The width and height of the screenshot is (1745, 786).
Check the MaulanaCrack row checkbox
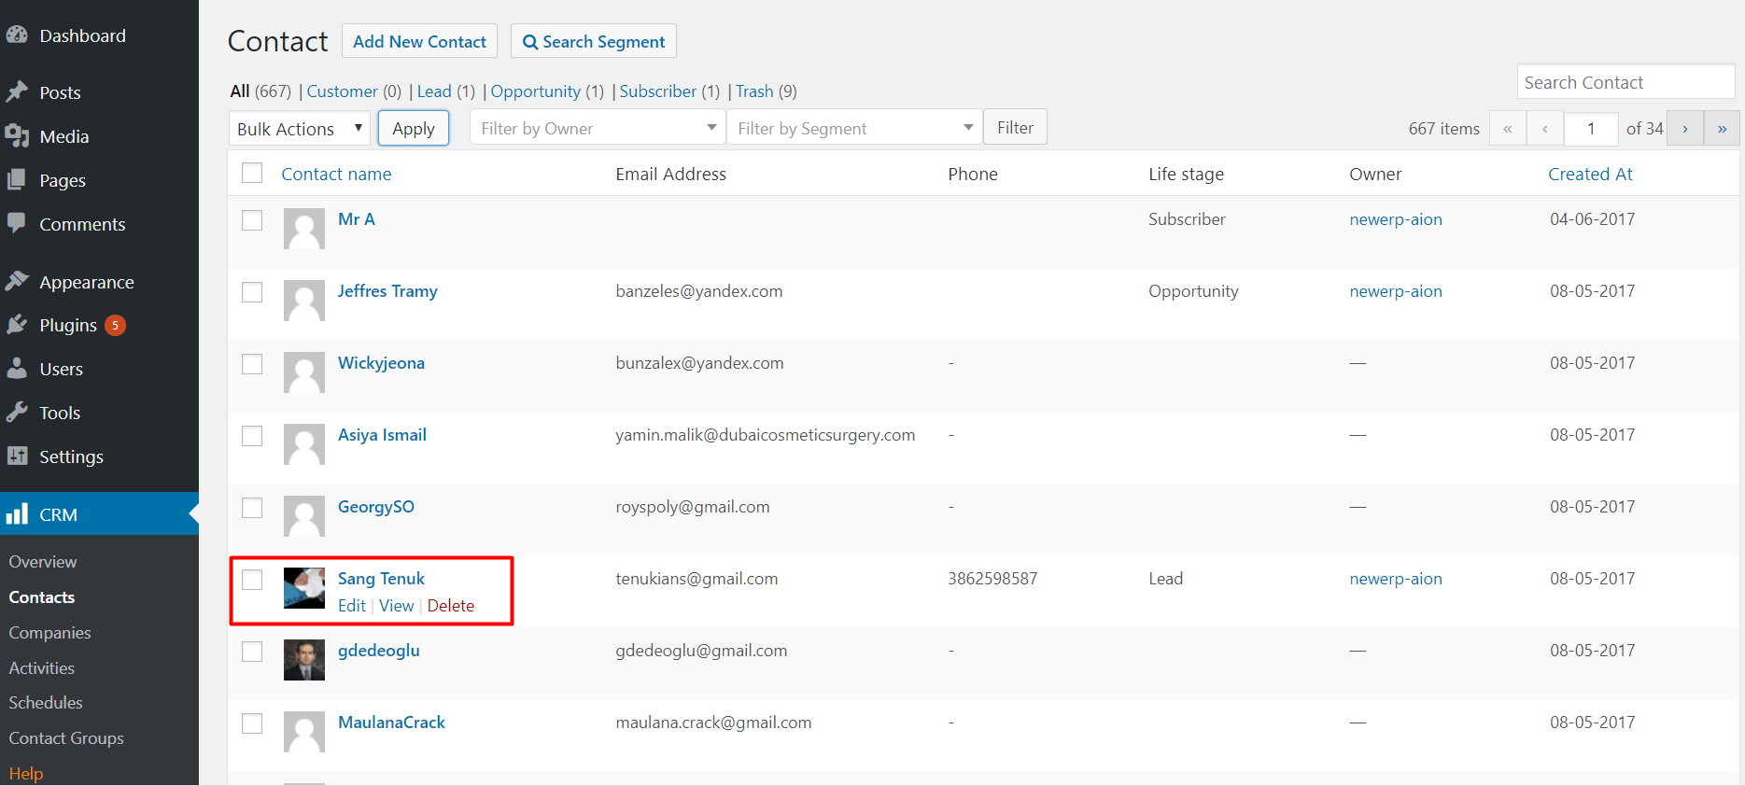(x=252, y=723)
